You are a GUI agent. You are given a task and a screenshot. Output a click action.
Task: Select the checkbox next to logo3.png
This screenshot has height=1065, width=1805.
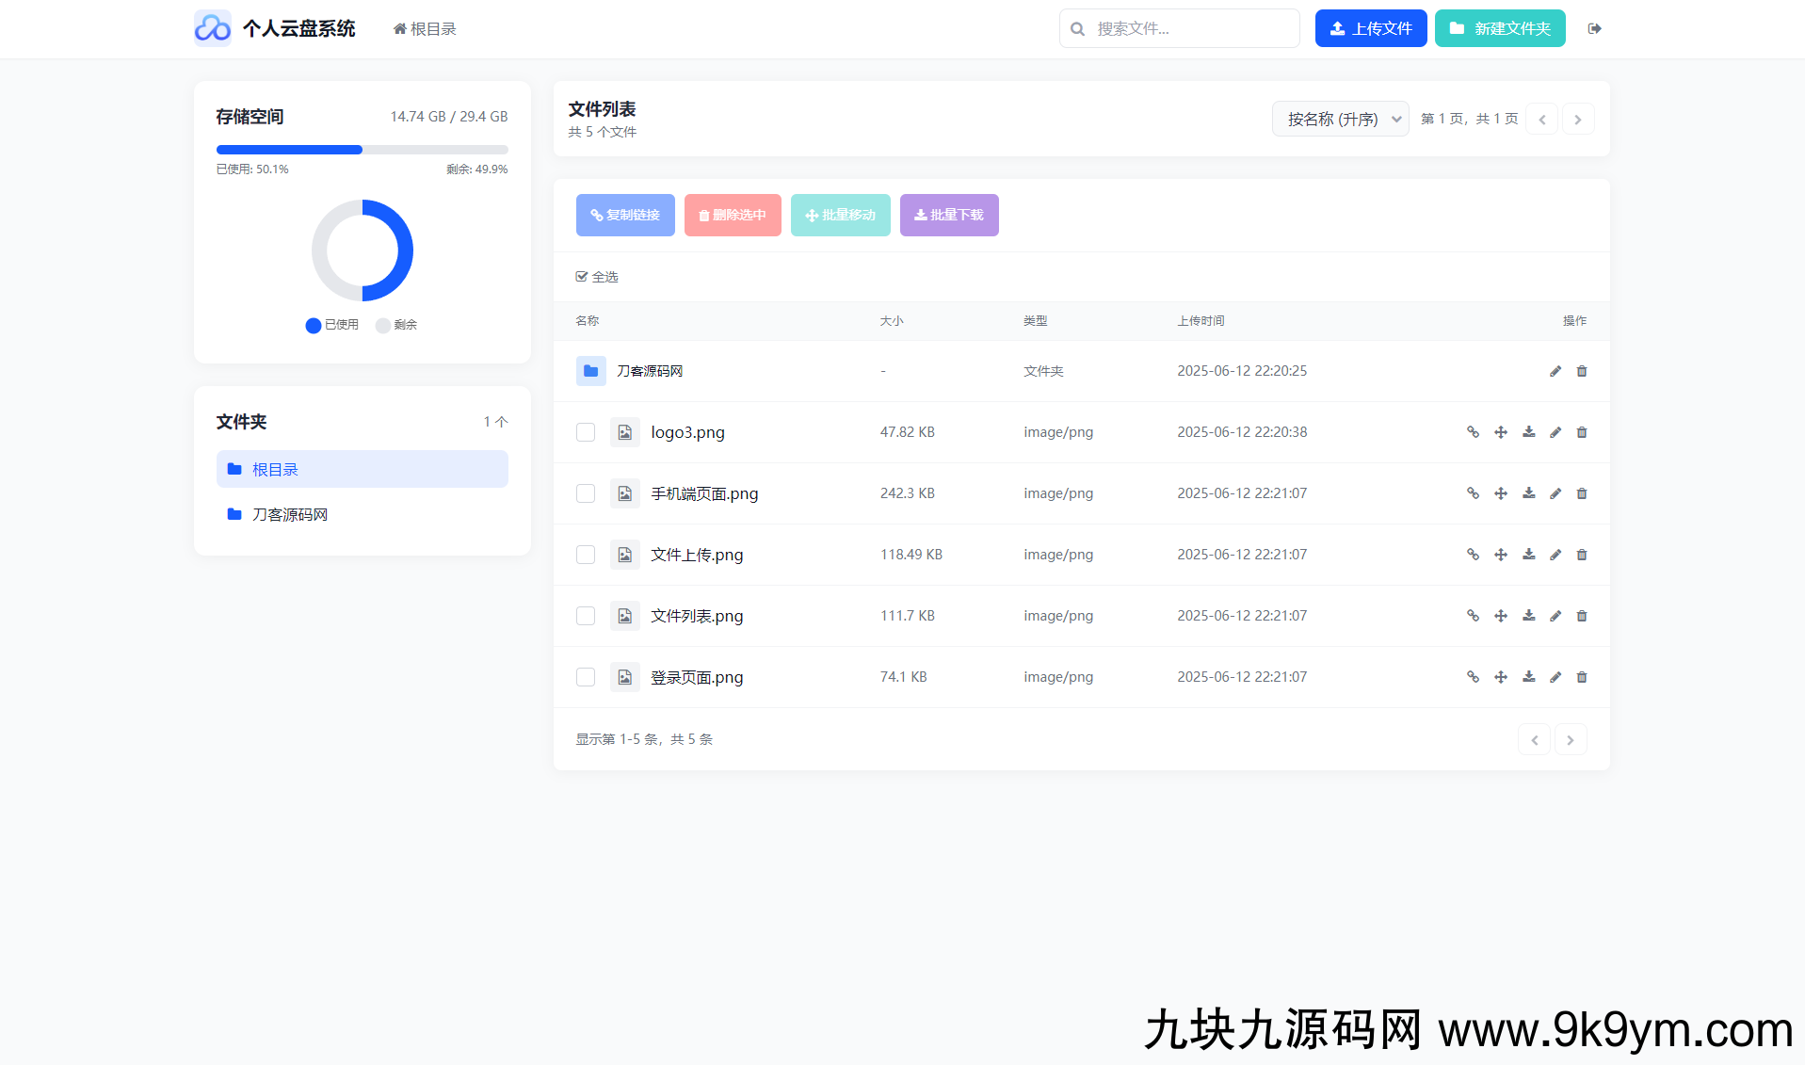[x=585, y=432]
